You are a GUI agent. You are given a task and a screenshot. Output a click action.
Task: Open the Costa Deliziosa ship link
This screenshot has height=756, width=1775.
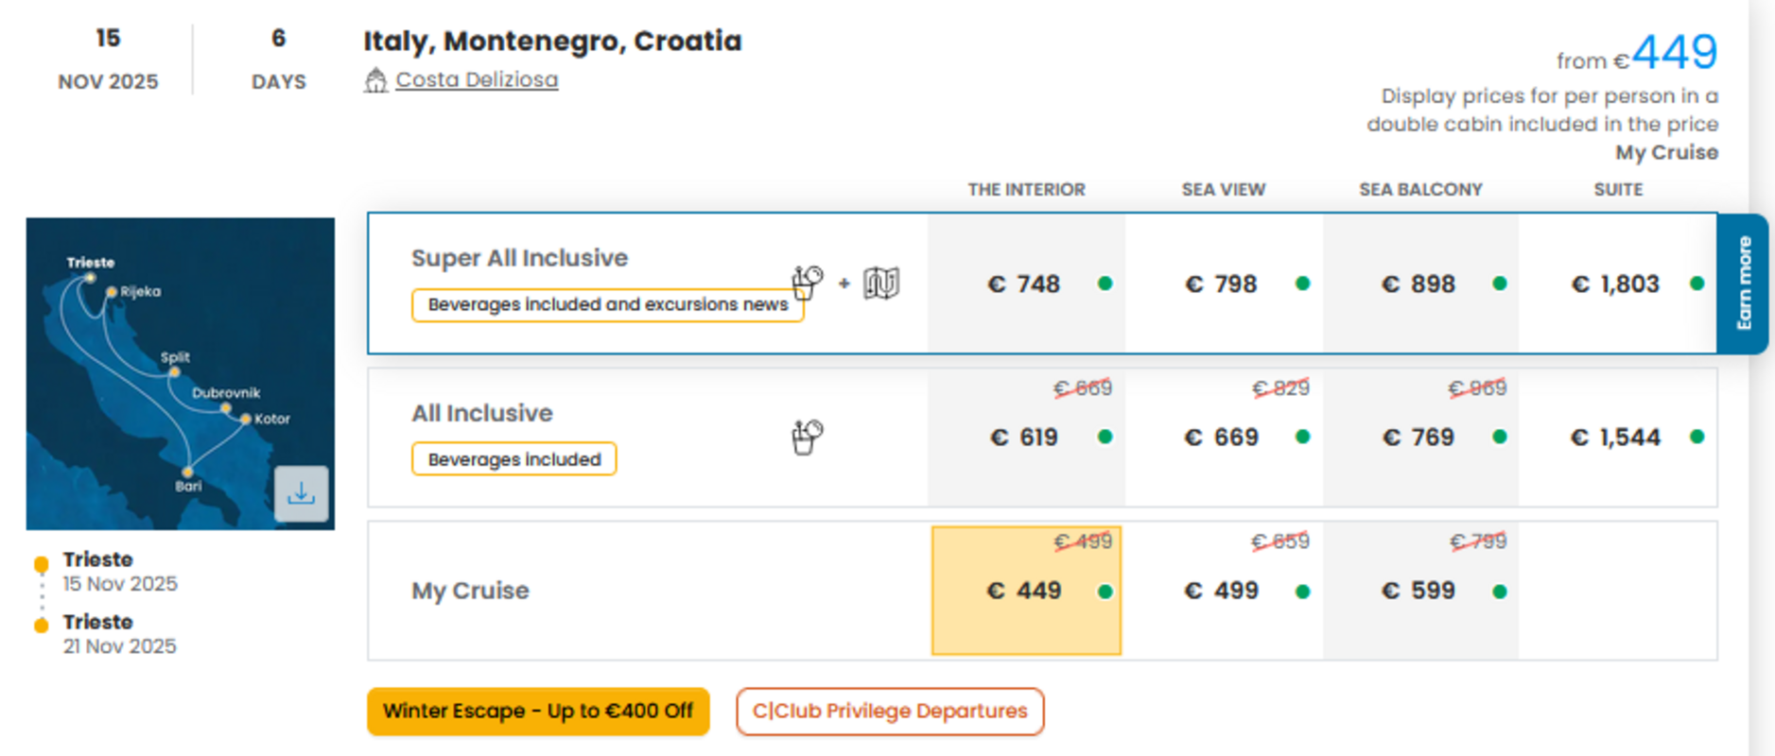[x=477, y=79]
